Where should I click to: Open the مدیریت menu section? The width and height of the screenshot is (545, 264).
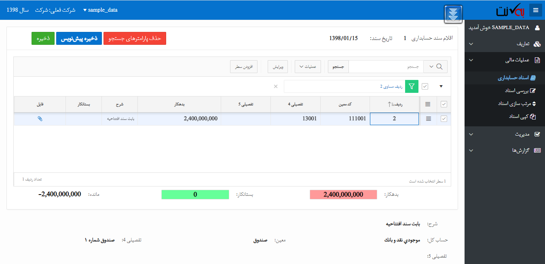point(505,134)
